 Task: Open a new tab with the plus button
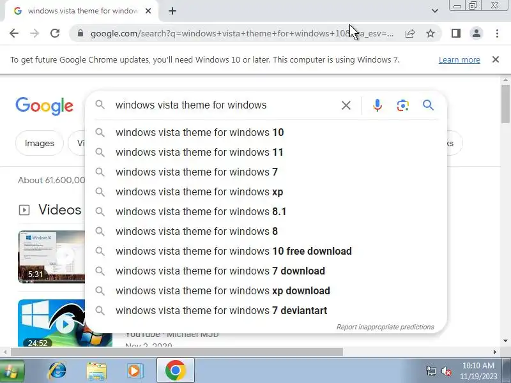click(x=172, y=11)
